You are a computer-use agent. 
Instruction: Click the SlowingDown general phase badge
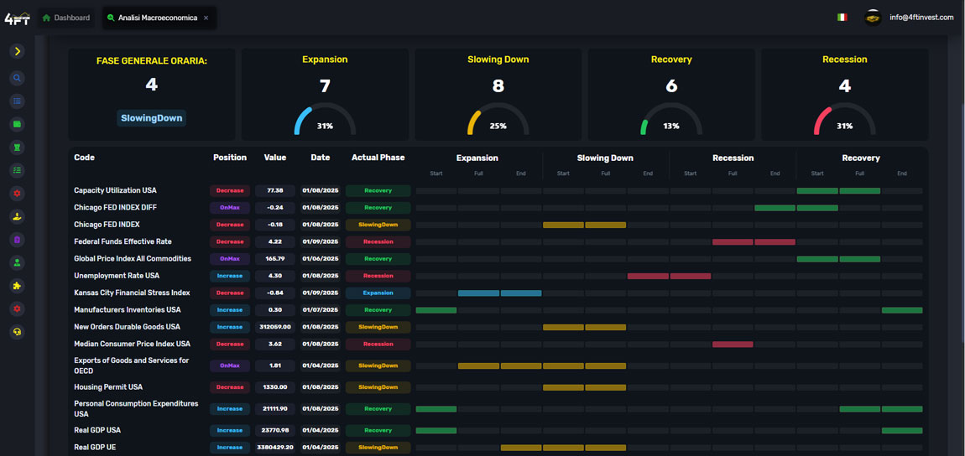(151, 118)
